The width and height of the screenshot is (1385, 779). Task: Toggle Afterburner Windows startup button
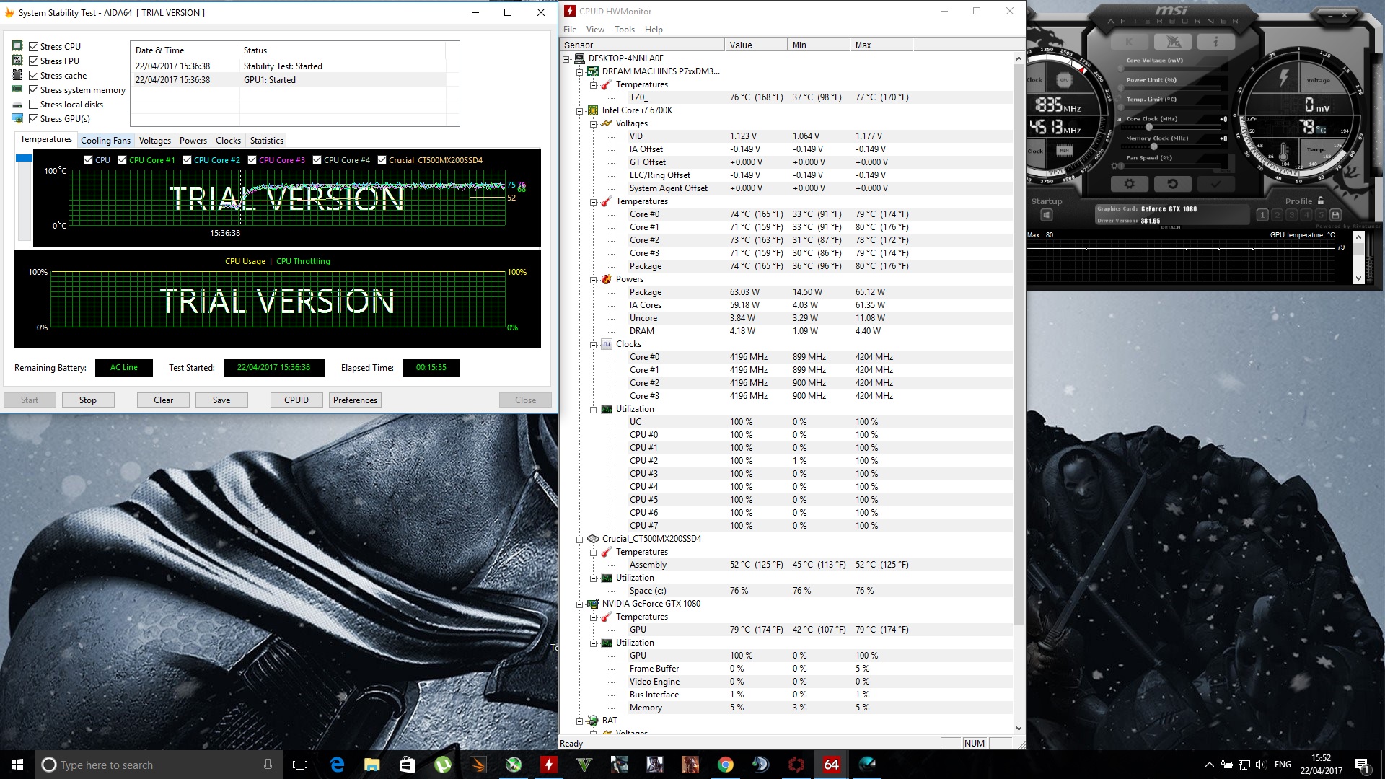tap(1047, 215)
